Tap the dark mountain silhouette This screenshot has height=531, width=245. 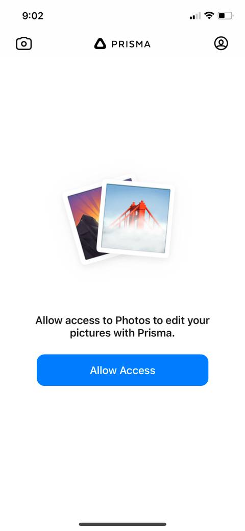[x=85, y=237]
